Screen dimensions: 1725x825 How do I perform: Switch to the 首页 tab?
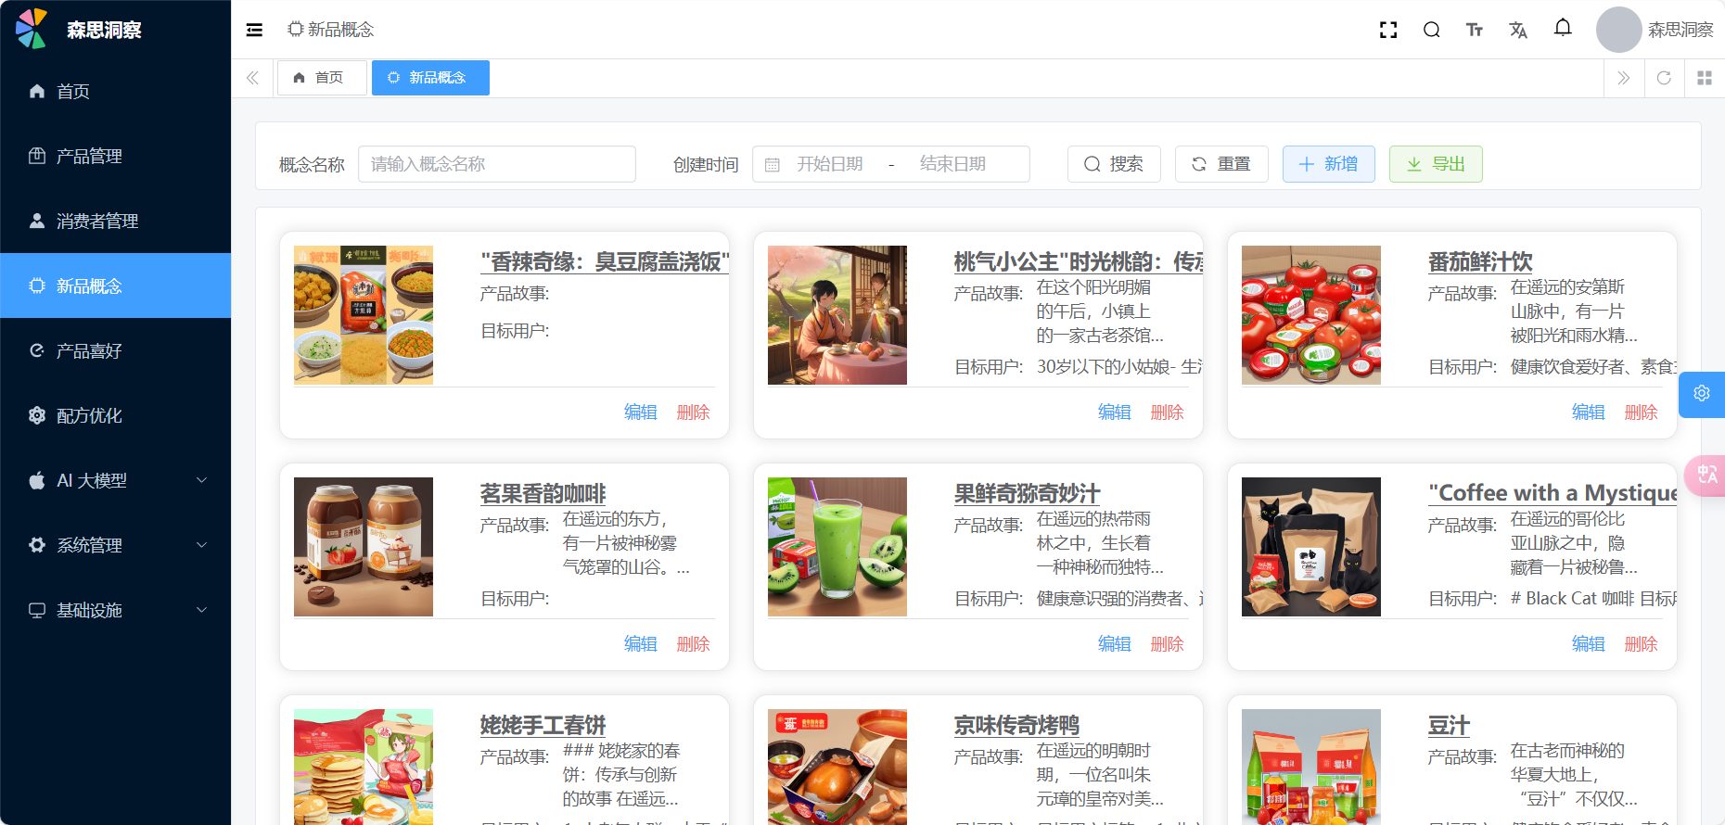tap(321, 78)
